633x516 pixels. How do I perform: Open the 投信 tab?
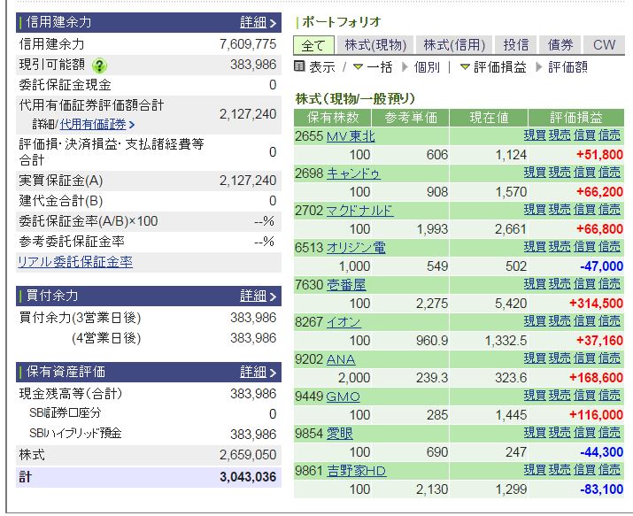(x=516, y=45)
